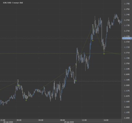Click the 29 сен 2020 date label

pyautogui.click(x=69, y=122)
